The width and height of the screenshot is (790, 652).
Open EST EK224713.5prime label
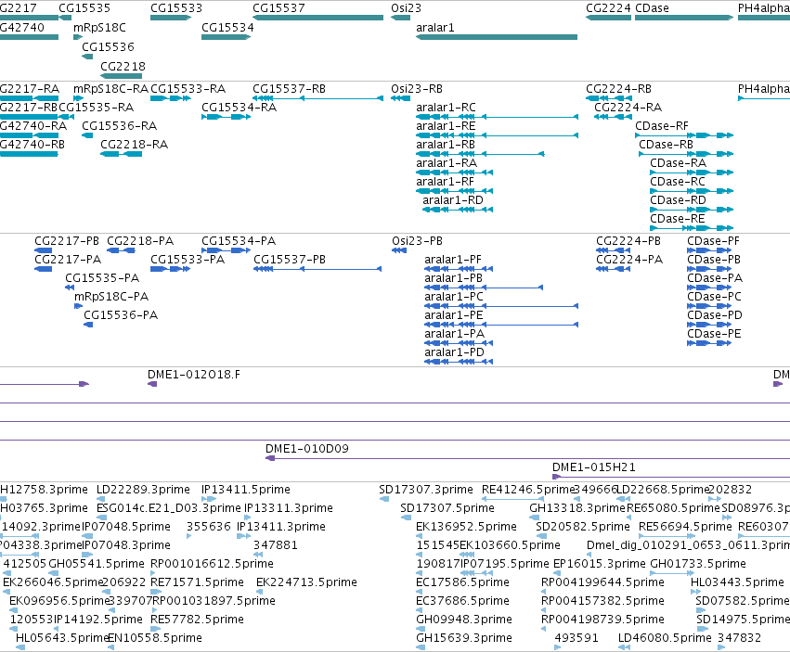point(307,582)
